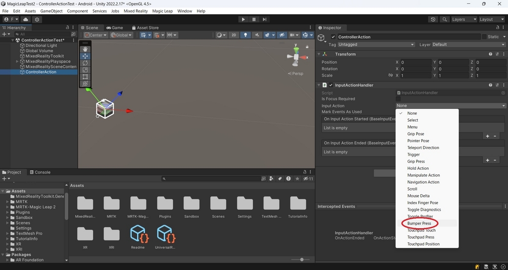Image resolution: width=508 pixels, height=270 pixels.
Task: Open InputActionHandler presets icon
Action: pos(497,85)
